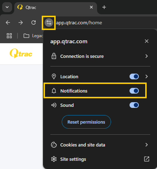
Task: Go back with the left arrow
Action: [8, 23]
